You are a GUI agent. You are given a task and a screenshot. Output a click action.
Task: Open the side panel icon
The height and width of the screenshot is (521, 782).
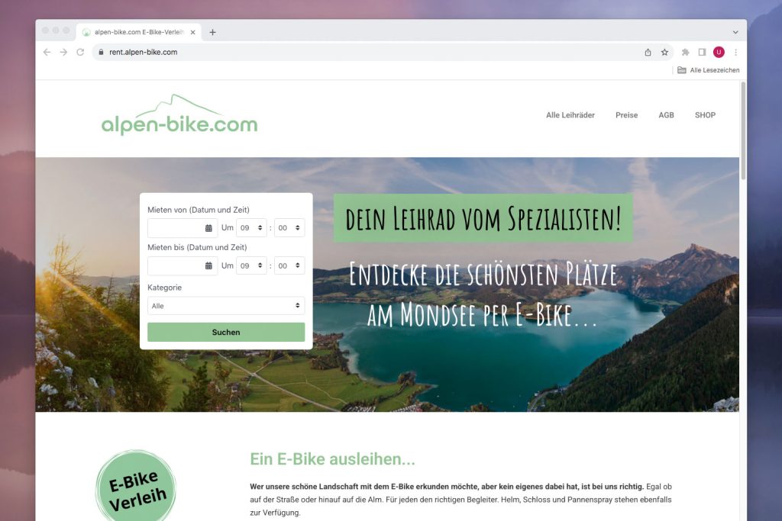702,53
